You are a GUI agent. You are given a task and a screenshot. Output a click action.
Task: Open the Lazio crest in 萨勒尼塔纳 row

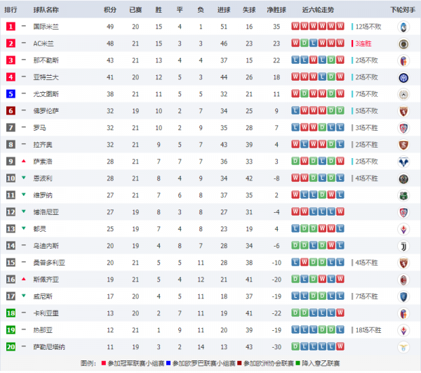click(x=403, y=348)
